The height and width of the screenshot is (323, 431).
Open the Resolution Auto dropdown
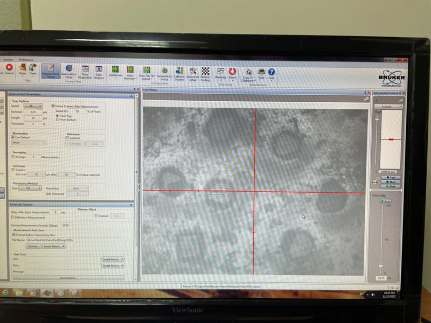(78, 188)
